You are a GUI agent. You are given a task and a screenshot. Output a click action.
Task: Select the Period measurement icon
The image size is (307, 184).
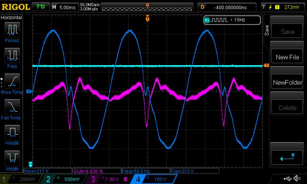point(12,30)
